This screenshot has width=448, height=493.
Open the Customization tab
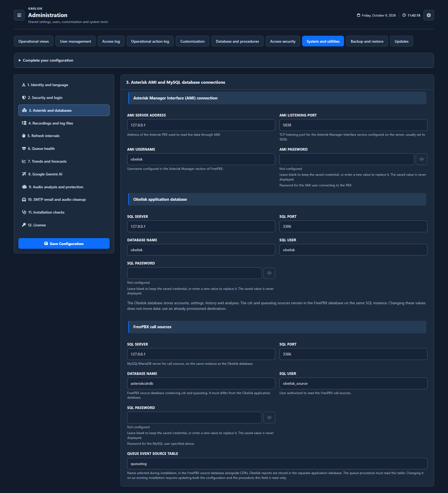click(x=193, y=41)
